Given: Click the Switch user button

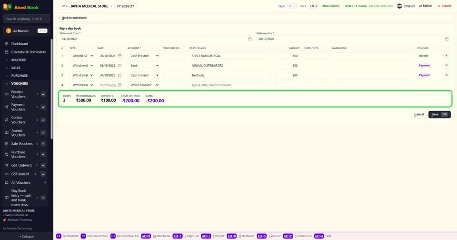Looking at the screenshot, I should click(x=426, y=6).
